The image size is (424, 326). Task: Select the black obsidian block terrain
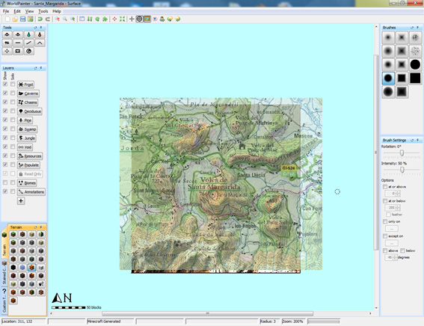pos(13,268)
